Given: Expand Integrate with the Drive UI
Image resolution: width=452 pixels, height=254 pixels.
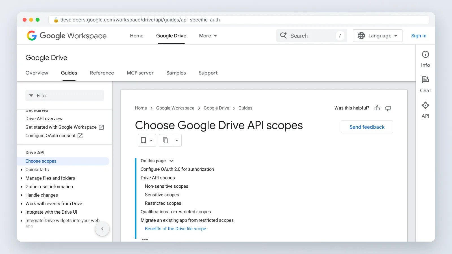Looking at the screenshot, I should [22, 212].
